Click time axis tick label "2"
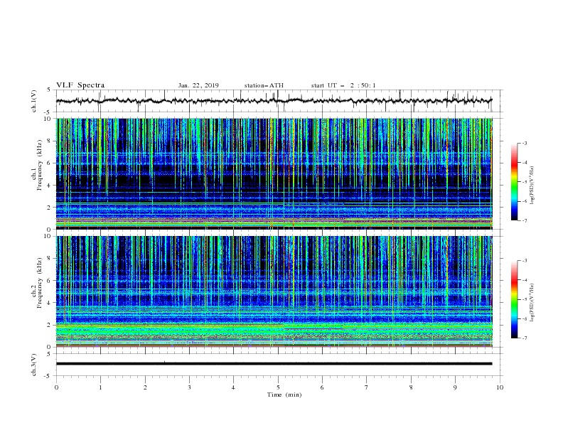 (x=145, y=387)
